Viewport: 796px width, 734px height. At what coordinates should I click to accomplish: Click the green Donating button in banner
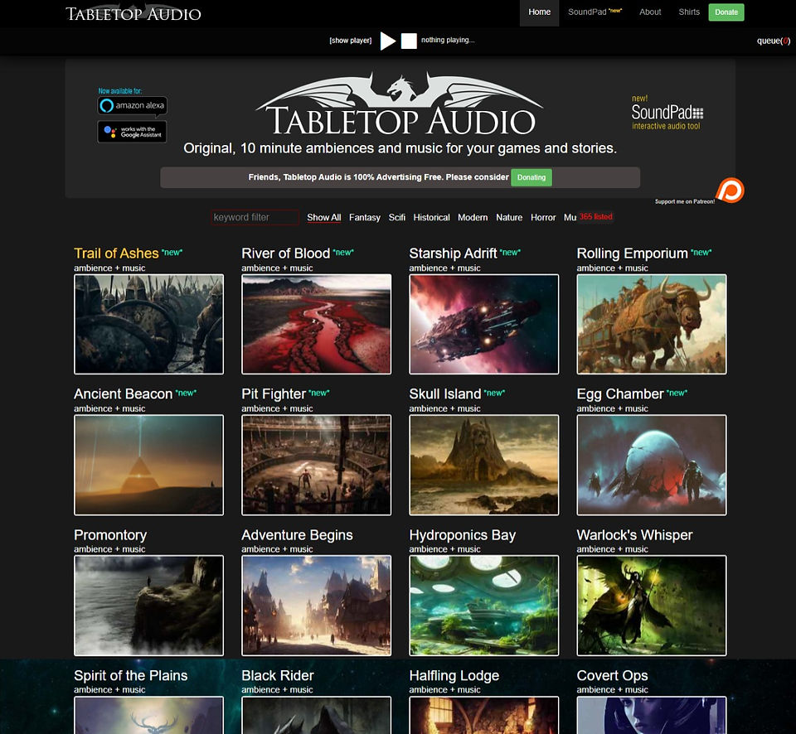(531, 177)
